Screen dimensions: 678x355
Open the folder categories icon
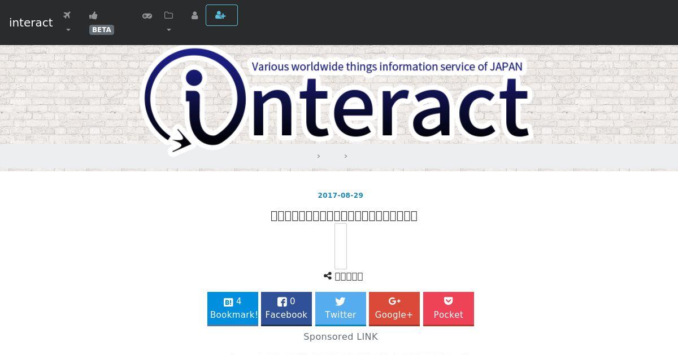coord(168,15)
